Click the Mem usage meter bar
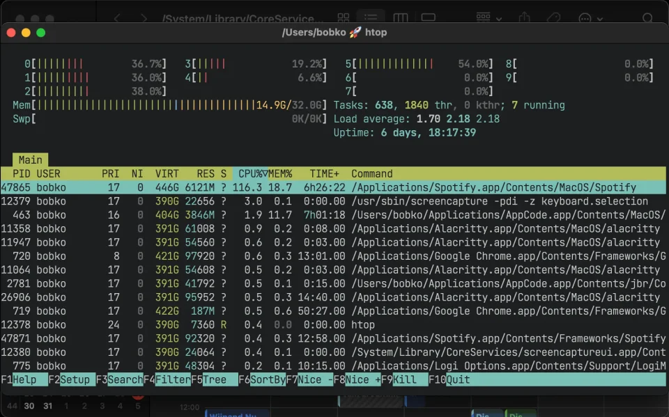 click(x=170, y=105)
